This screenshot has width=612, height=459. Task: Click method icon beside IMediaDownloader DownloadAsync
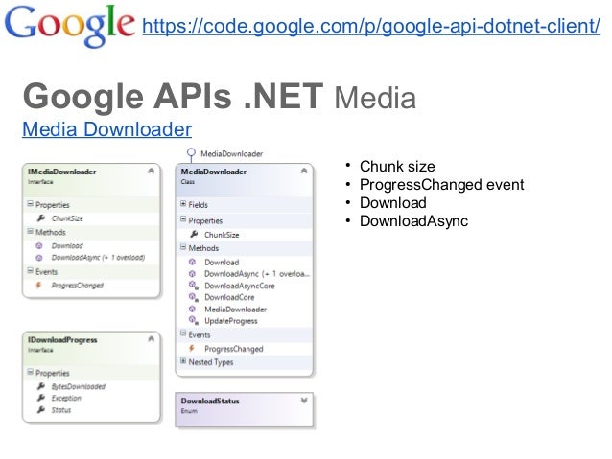[39, 258]
